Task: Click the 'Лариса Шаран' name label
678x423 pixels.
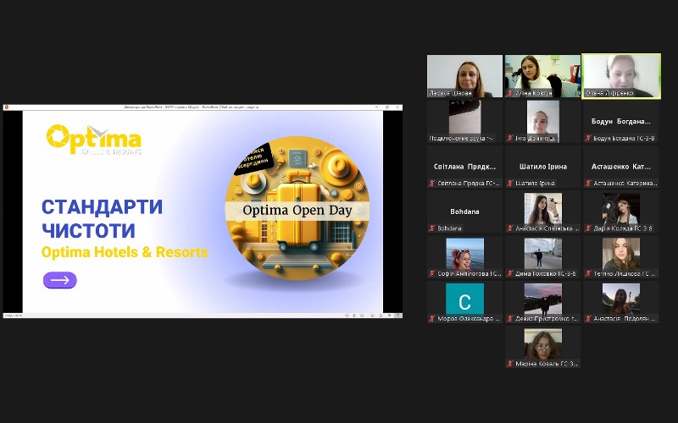Action: click(x=450, y=93)
